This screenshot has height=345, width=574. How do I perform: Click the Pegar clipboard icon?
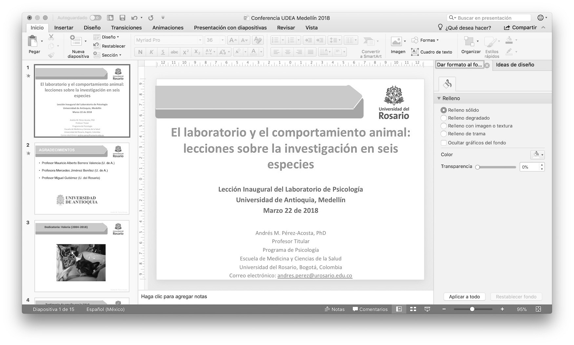point(33,41)
